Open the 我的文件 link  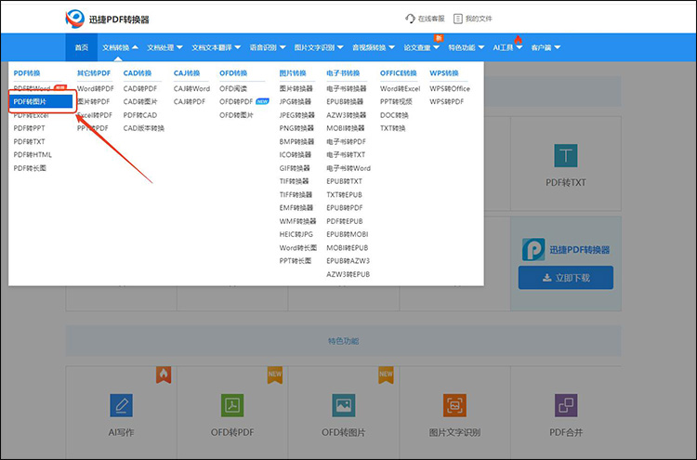[479, 19]
